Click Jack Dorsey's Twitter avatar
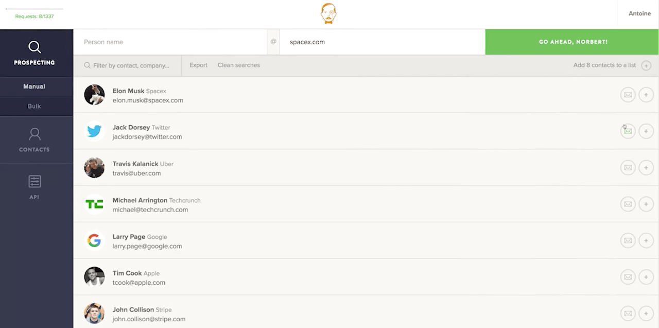Screen dimensions: 659x328 [x=94, y=131]
